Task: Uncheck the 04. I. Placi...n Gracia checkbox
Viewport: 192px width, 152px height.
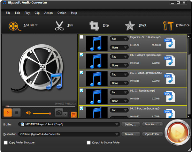Action: [81, 108]
